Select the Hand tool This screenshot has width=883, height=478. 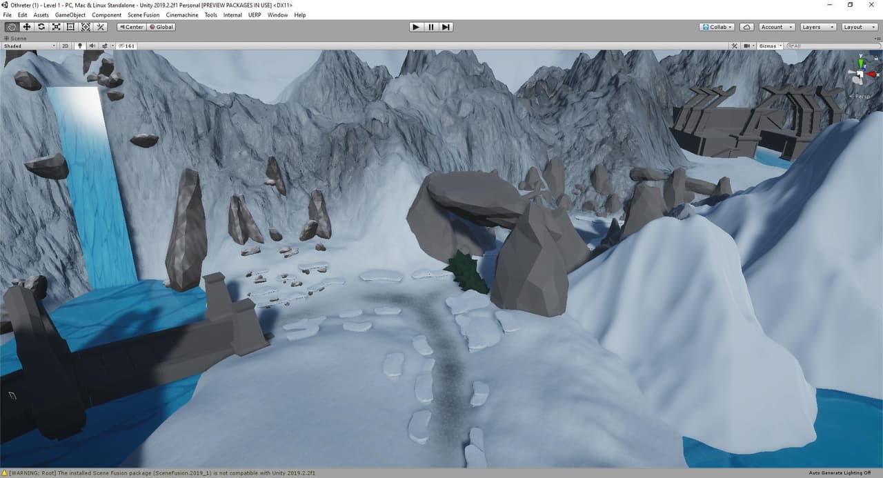coord(12,27)
